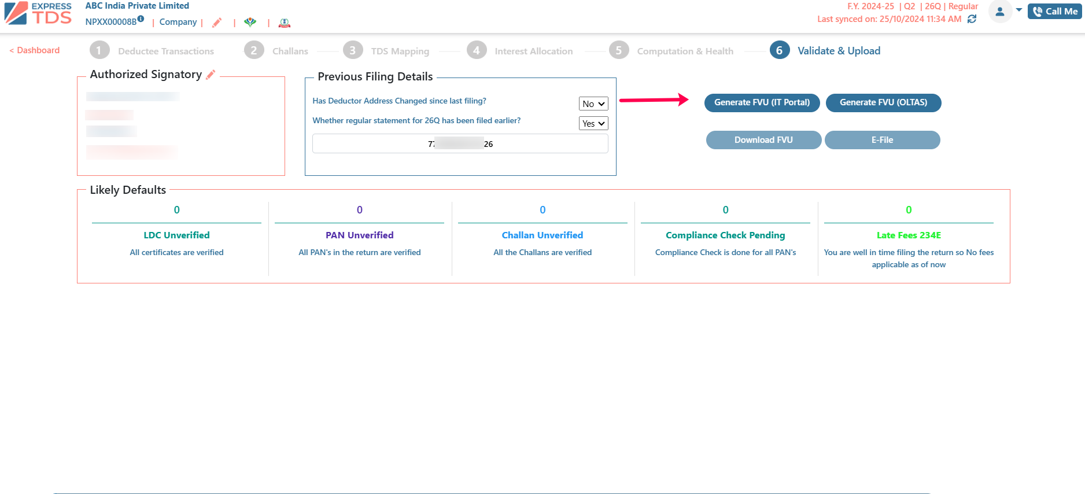Open step 1 Deductee Transactions
Image resolution: width=1085 pixels, height=494 pixels.
click(x=152, y=50)
